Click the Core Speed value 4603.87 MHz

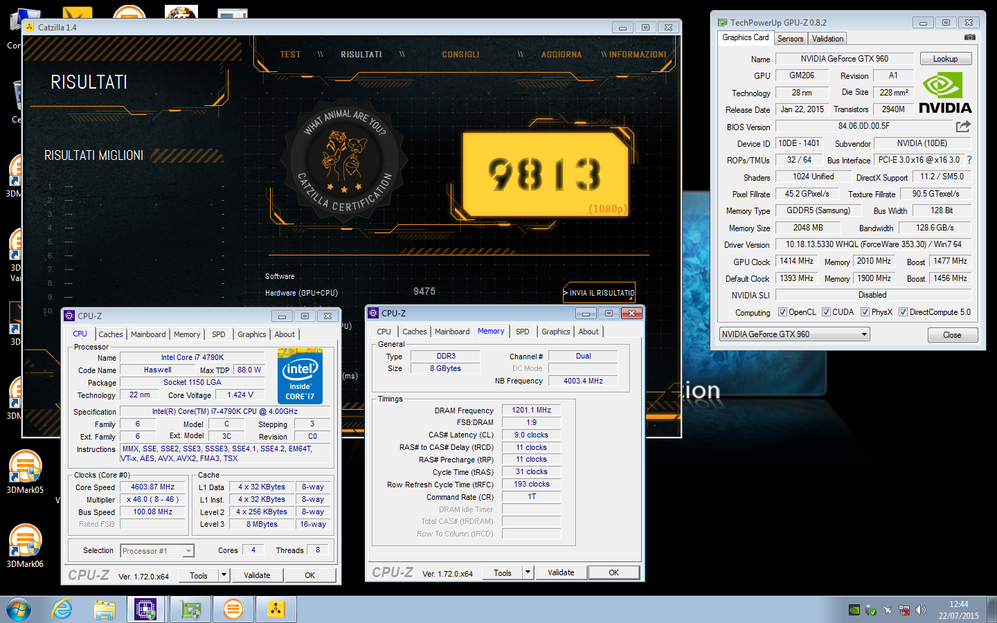pos(152,487)
